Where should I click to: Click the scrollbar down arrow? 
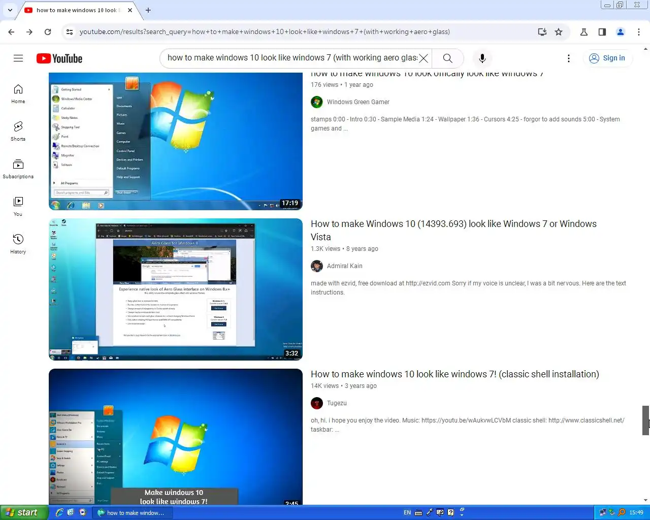[645, 500]
